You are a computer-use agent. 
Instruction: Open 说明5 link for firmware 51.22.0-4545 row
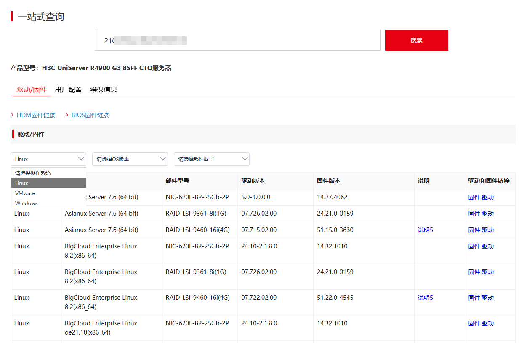click(x=425, y=298)
